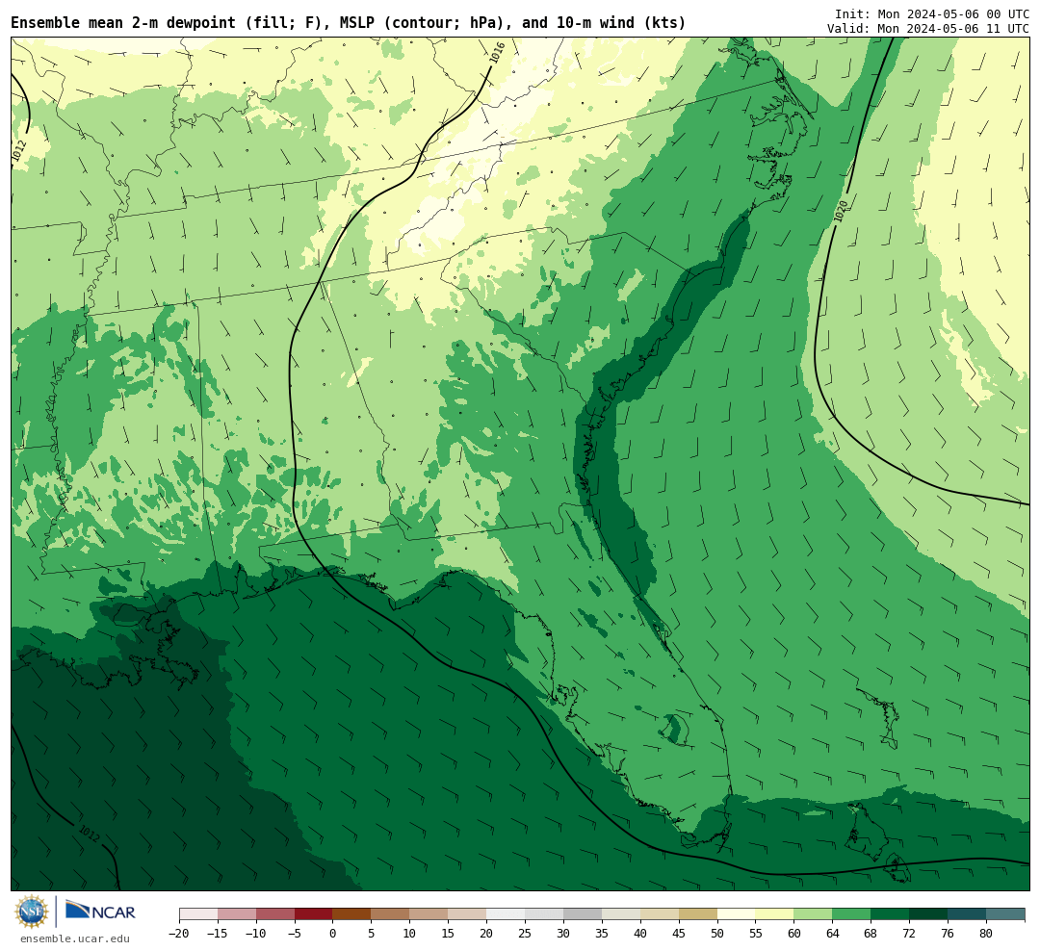Click the NCAR logo
The image size is (1040, 951).
tap(100, 912)
